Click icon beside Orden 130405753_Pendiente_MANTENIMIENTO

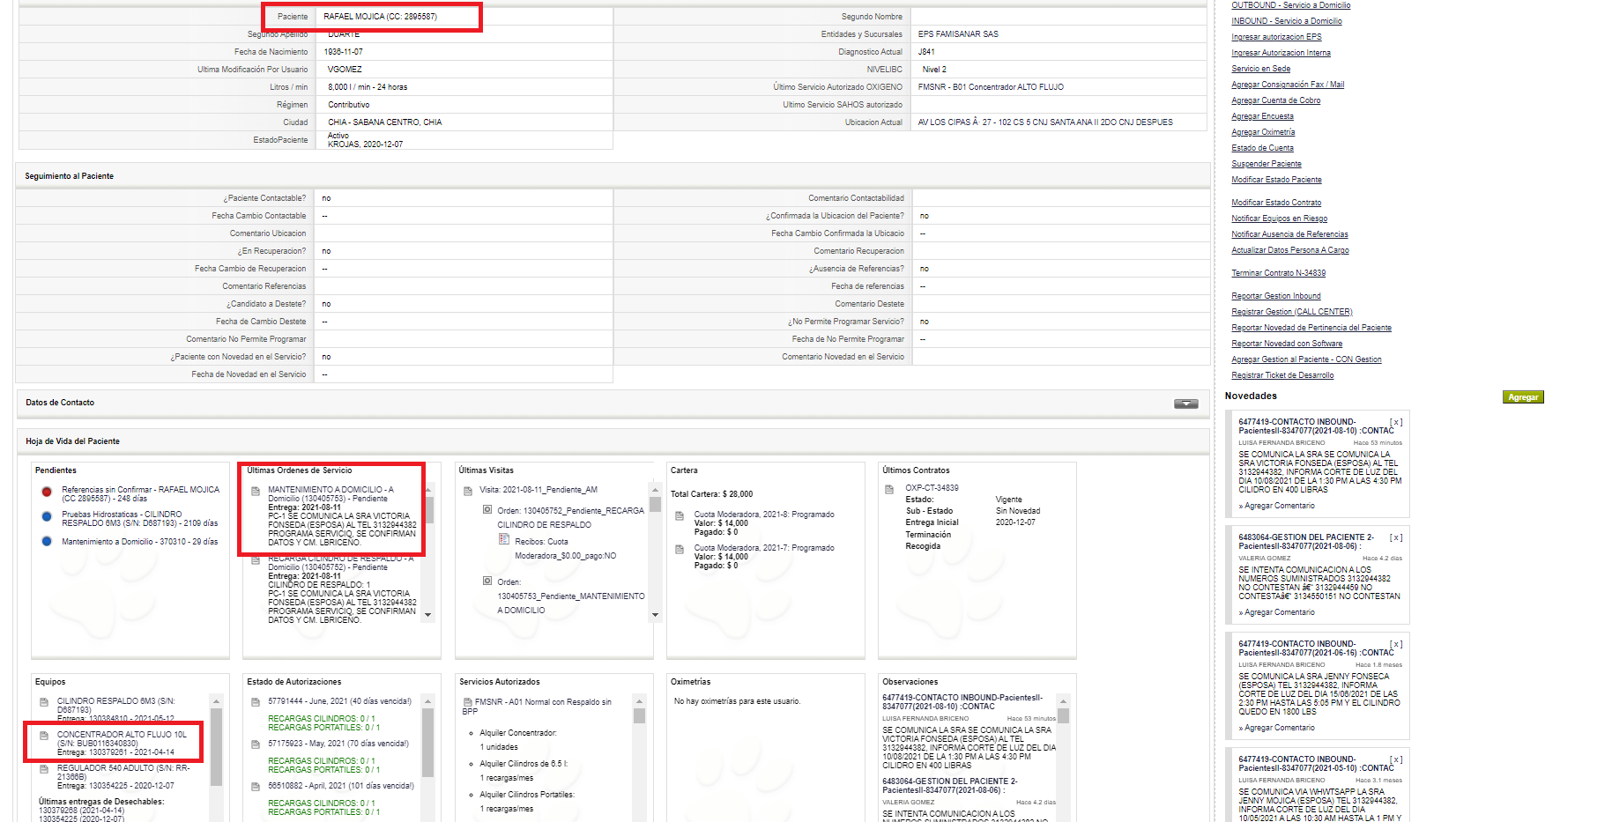(487, 581)
